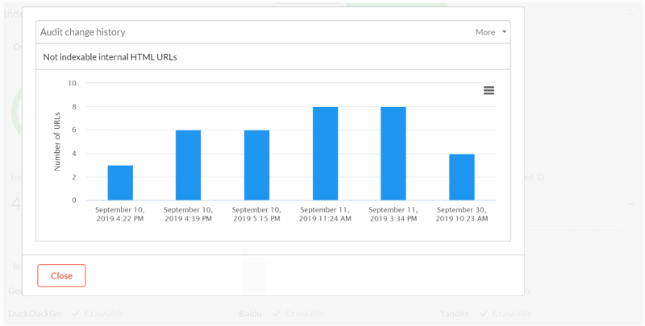Screen dimensions: 645x326
Task: Select the September 11 3:34 PM bar
Action: point(393,154)
